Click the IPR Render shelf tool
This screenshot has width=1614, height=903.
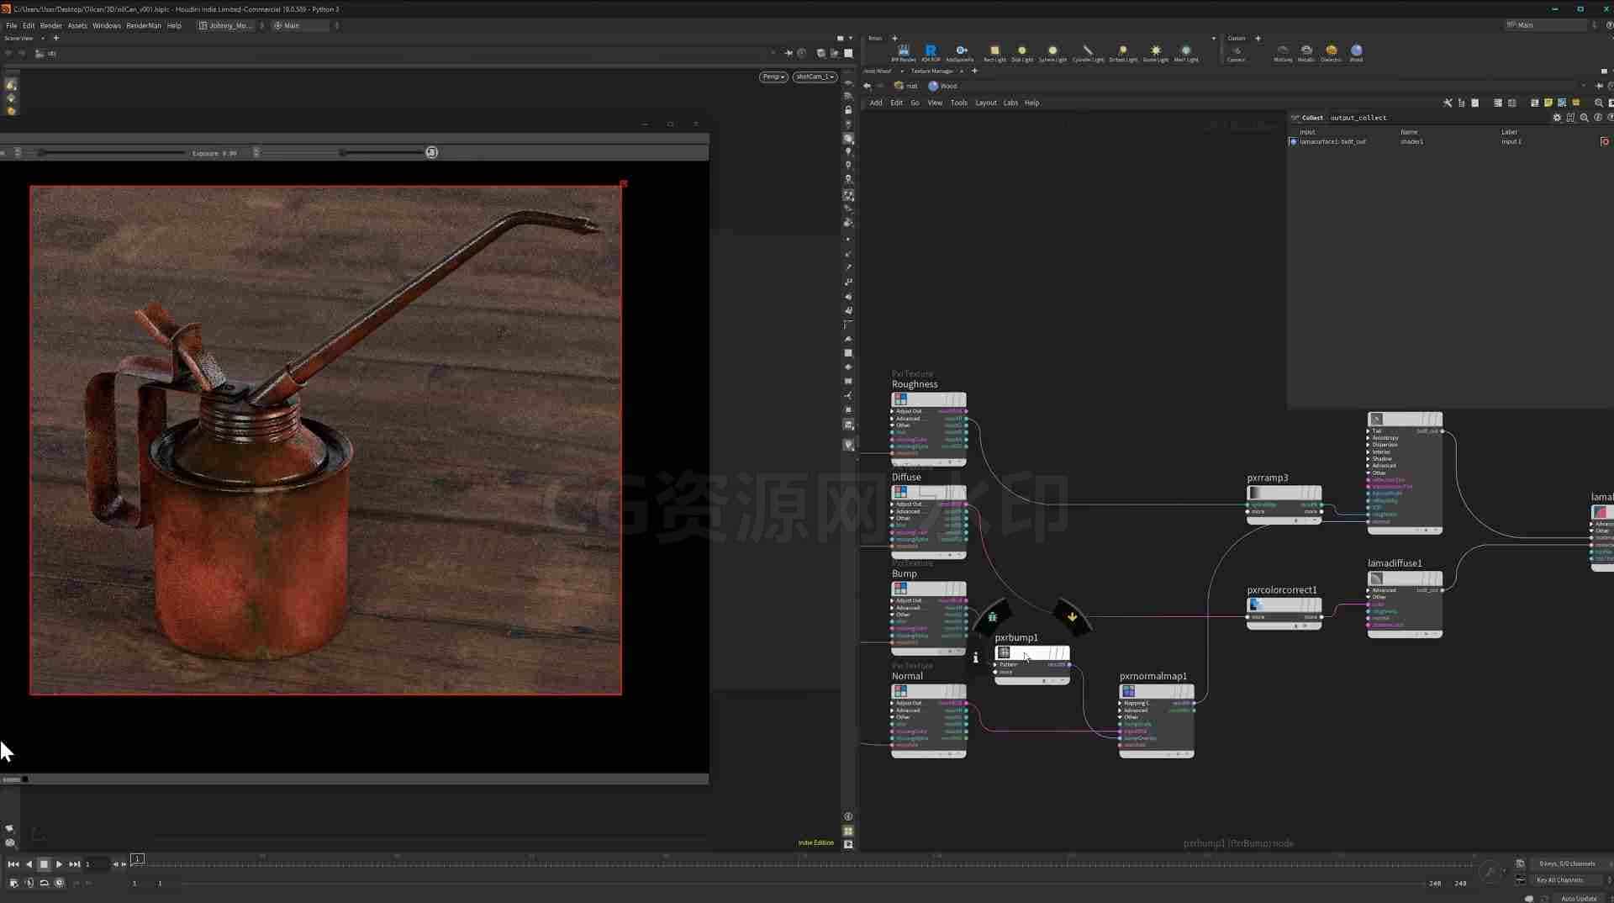point(904,53)
